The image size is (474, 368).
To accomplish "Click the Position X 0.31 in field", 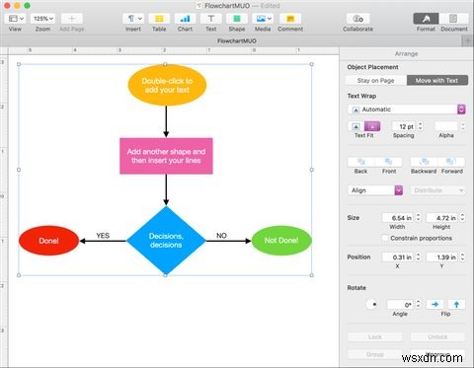I will pyautogui.click(x=398, y=258).
